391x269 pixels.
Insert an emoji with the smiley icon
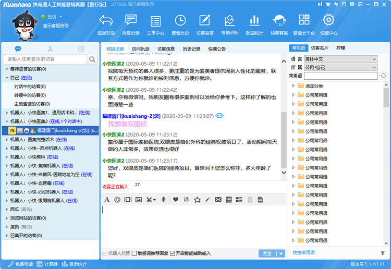pyautogui.click(x=117, y=199)
